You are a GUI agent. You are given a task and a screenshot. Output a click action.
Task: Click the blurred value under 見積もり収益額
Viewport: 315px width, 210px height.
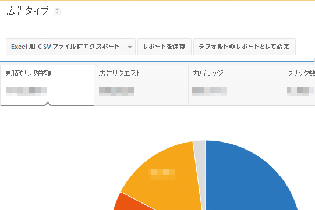26,91
